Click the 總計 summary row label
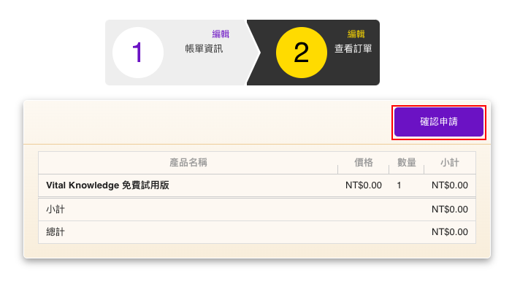 [56, 232]
